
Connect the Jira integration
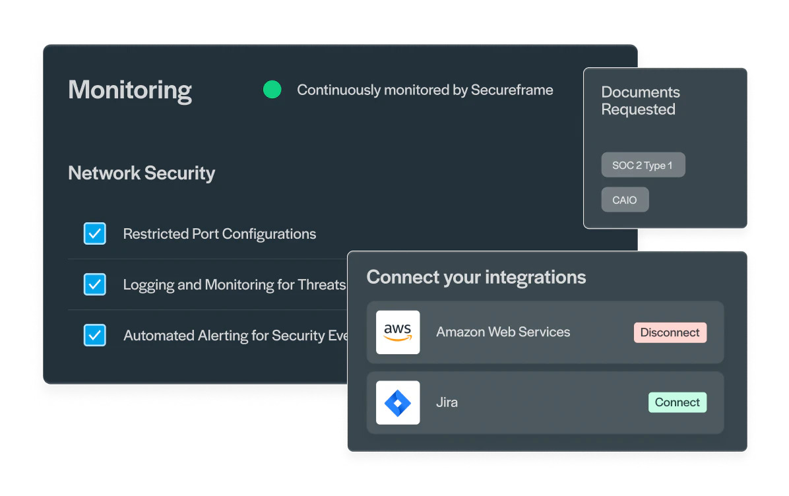point(678,402)
